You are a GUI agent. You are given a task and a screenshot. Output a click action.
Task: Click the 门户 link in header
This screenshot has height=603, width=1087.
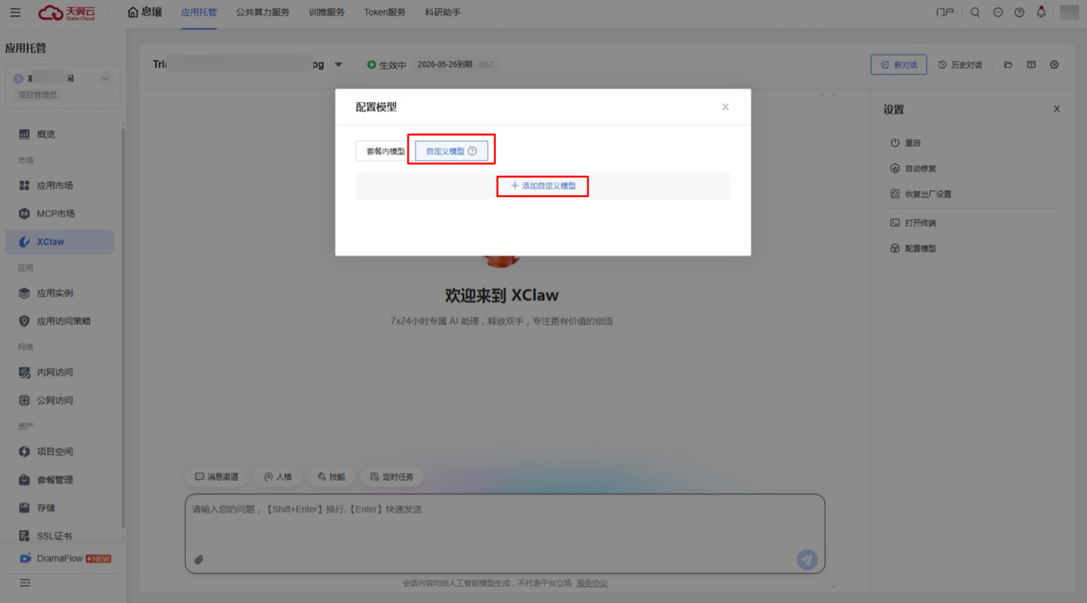tap(944, 13)
